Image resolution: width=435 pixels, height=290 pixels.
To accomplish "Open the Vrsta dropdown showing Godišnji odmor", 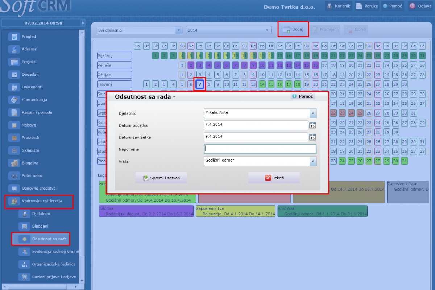I will [x=260, y=161].
